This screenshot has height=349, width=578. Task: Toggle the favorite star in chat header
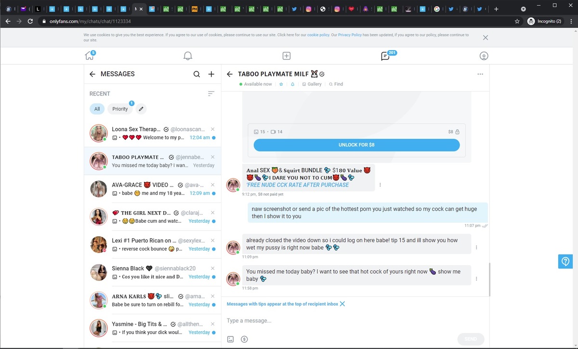coord(281,84)
